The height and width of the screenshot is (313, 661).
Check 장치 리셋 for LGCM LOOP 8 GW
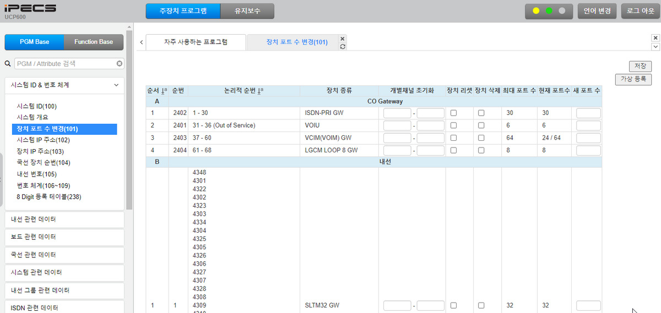453,150
